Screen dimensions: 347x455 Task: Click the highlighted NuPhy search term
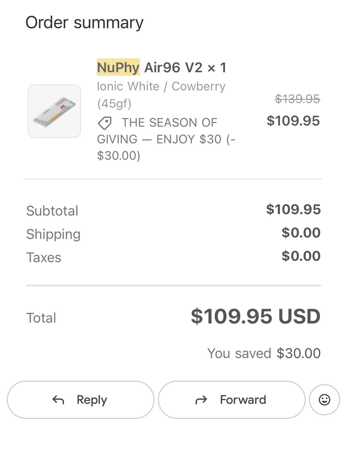pyautogui.click(x=118, y=67)
